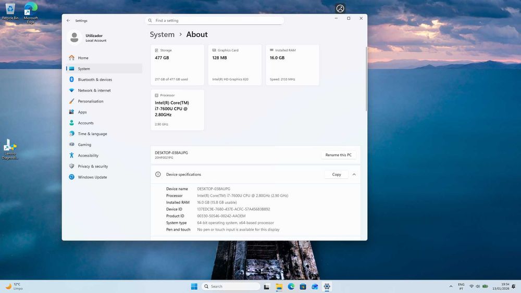The width and height of the screenshot is (521, 293).
Task: Click the Privacy shield icon
Action: coord(71,166)
